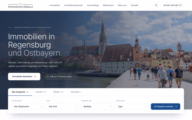This screenshot has height=120, width=192.
Task: Click the Immobilien in Regensburg headline
Action: pos(35,45)
